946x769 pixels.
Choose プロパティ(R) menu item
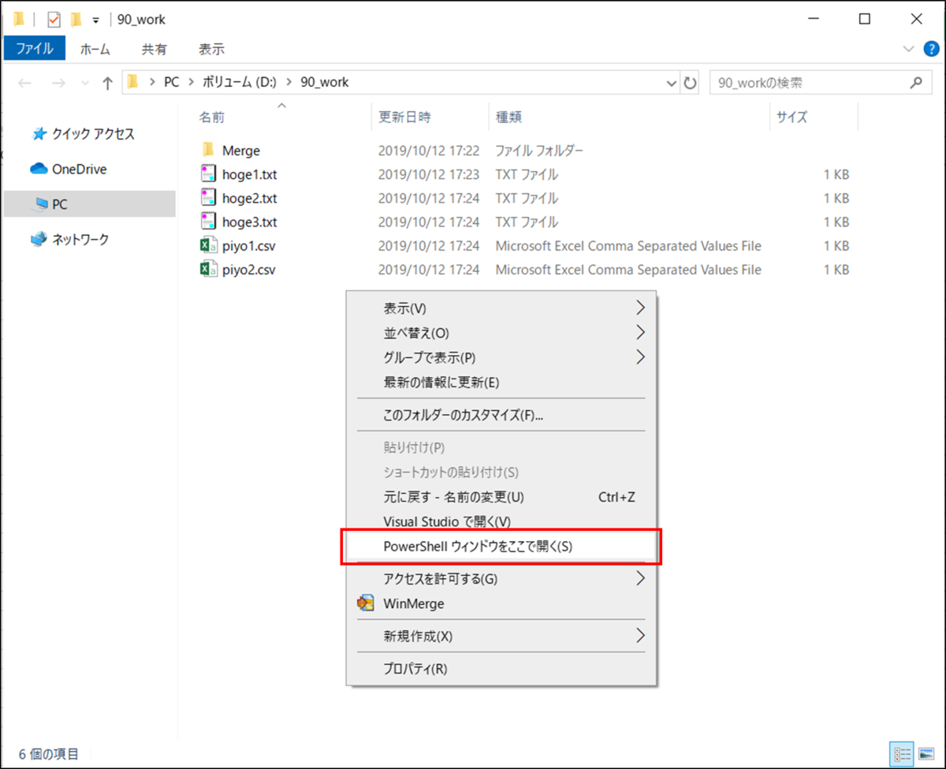click(x=501, y=669)
